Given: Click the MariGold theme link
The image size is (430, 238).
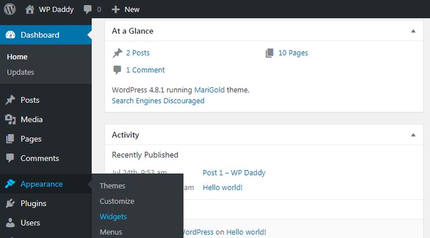Looking at the screenshot, I should pos(209,90).
